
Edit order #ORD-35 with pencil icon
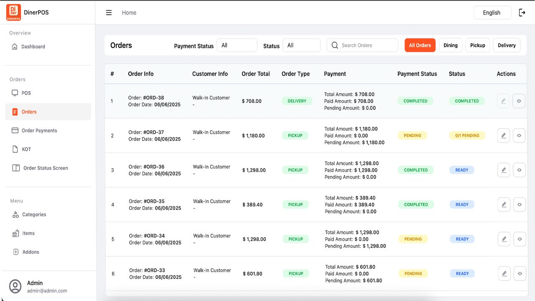(x=504, y=204)
